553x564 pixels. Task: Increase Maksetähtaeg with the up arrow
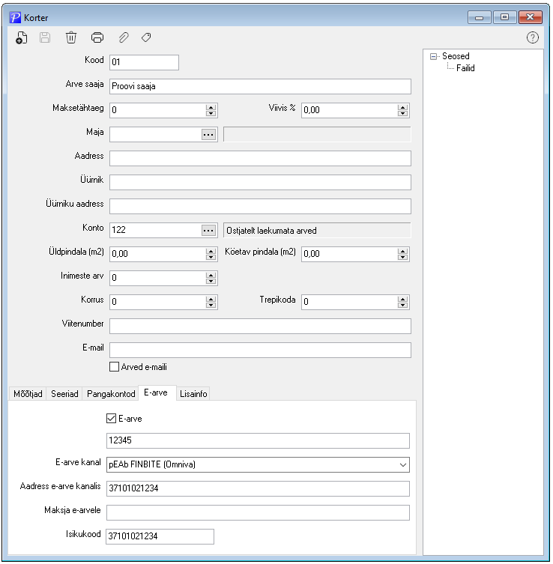[211, 107]
